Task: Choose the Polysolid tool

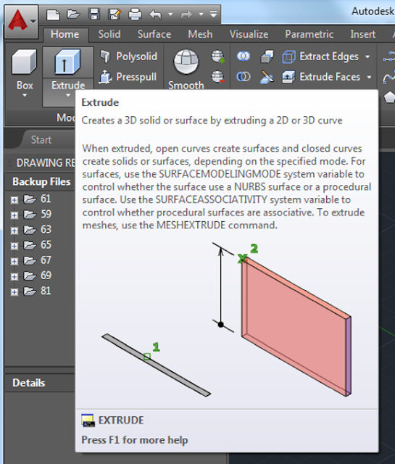Action: (128, 57)
